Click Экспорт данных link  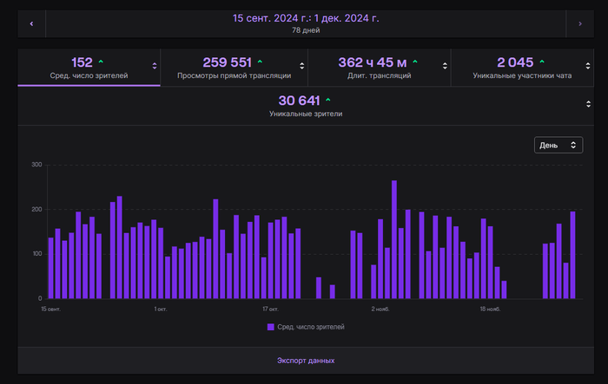(x=306, y=361)
